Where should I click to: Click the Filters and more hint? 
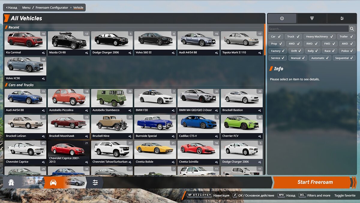(319, 196)
